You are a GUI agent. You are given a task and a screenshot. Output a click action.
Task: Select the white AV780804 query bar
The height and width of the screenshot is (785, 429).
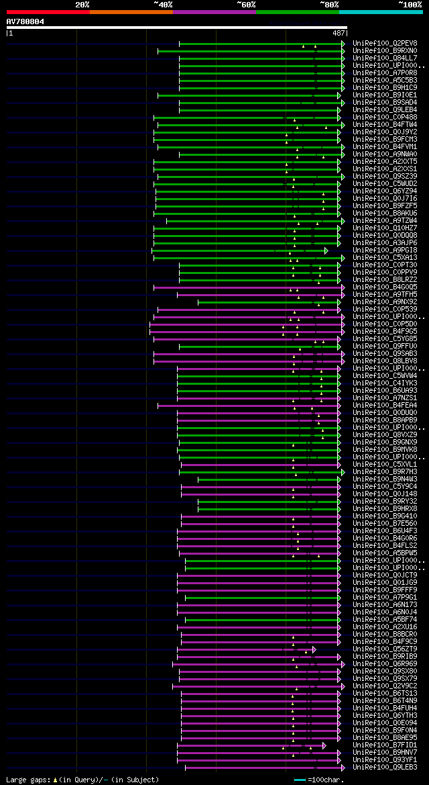(176, 28)
